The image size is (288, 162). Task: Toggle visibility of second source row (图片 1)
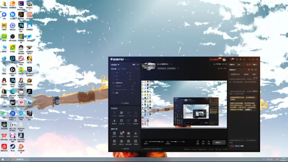click(x=130, y=76)
